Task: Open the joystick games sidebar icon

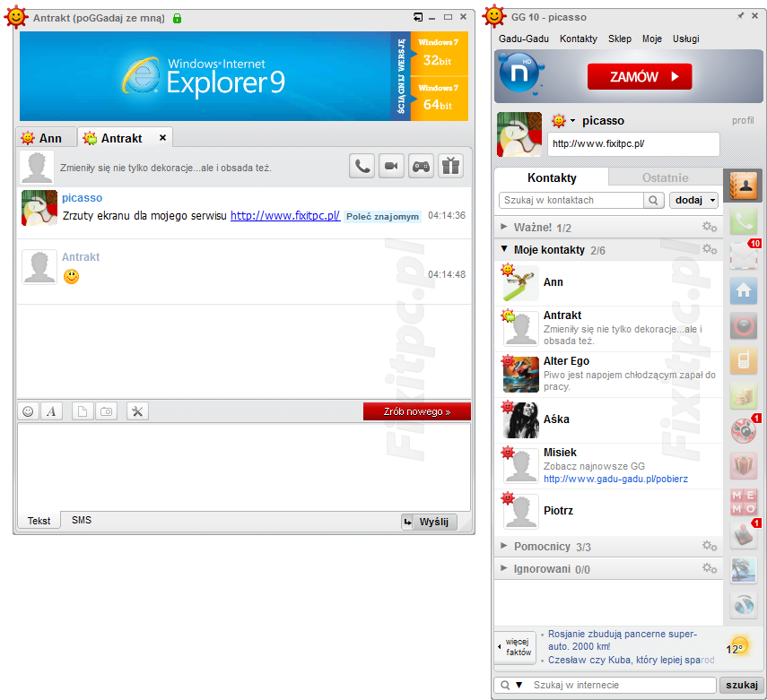Action: pyautogui.click(x=744, y=534)
